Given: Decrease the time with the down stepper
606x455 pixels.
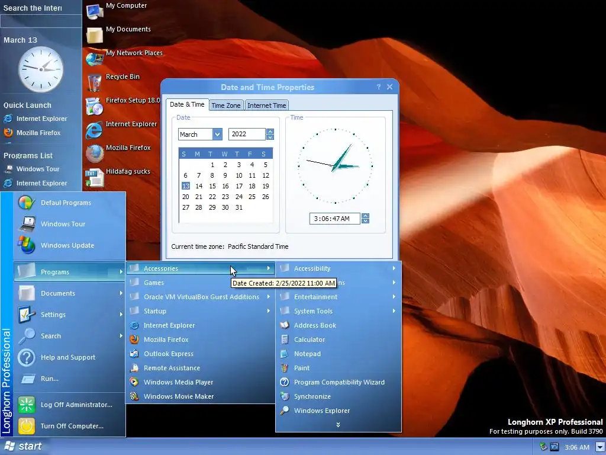Looking at the screenshot, I should (x=365, y=221).
